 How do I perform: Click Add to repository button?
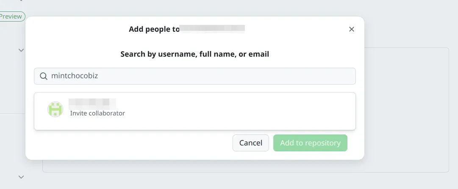tap(310, 143)
